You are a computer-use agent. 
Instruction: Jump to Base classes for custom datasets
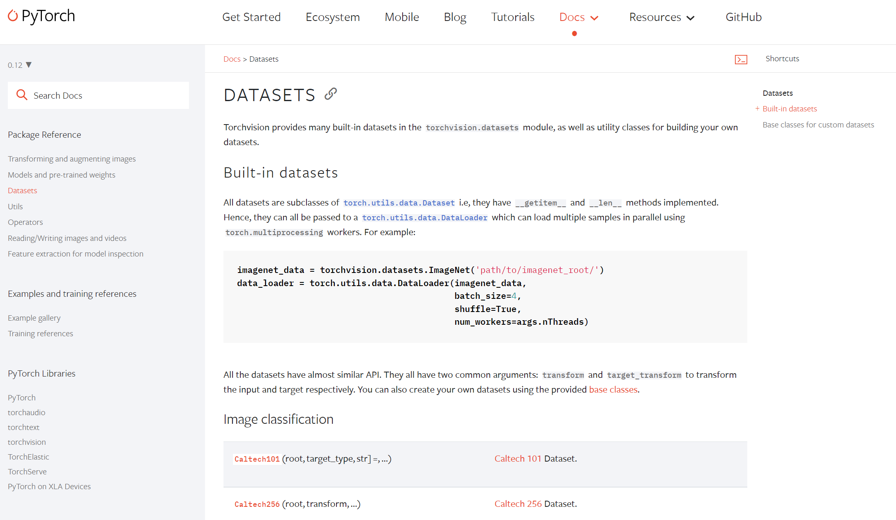point(818,125)
